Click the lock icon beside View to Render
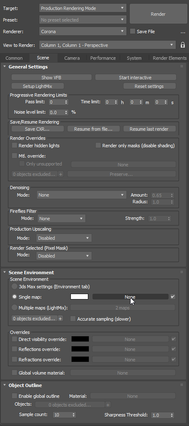189x426 pixels. point(183,45)
